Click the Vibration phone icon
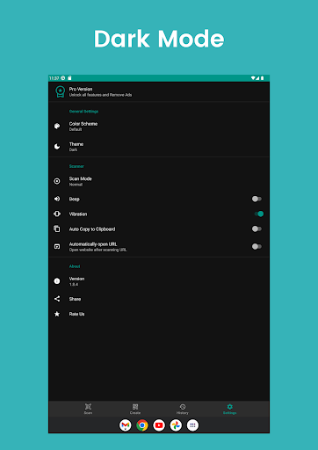 click(x=57, y=214)
